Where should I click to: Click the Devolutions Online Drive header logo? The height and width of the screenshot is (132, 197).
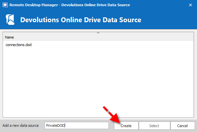click(x=10, y=20)
